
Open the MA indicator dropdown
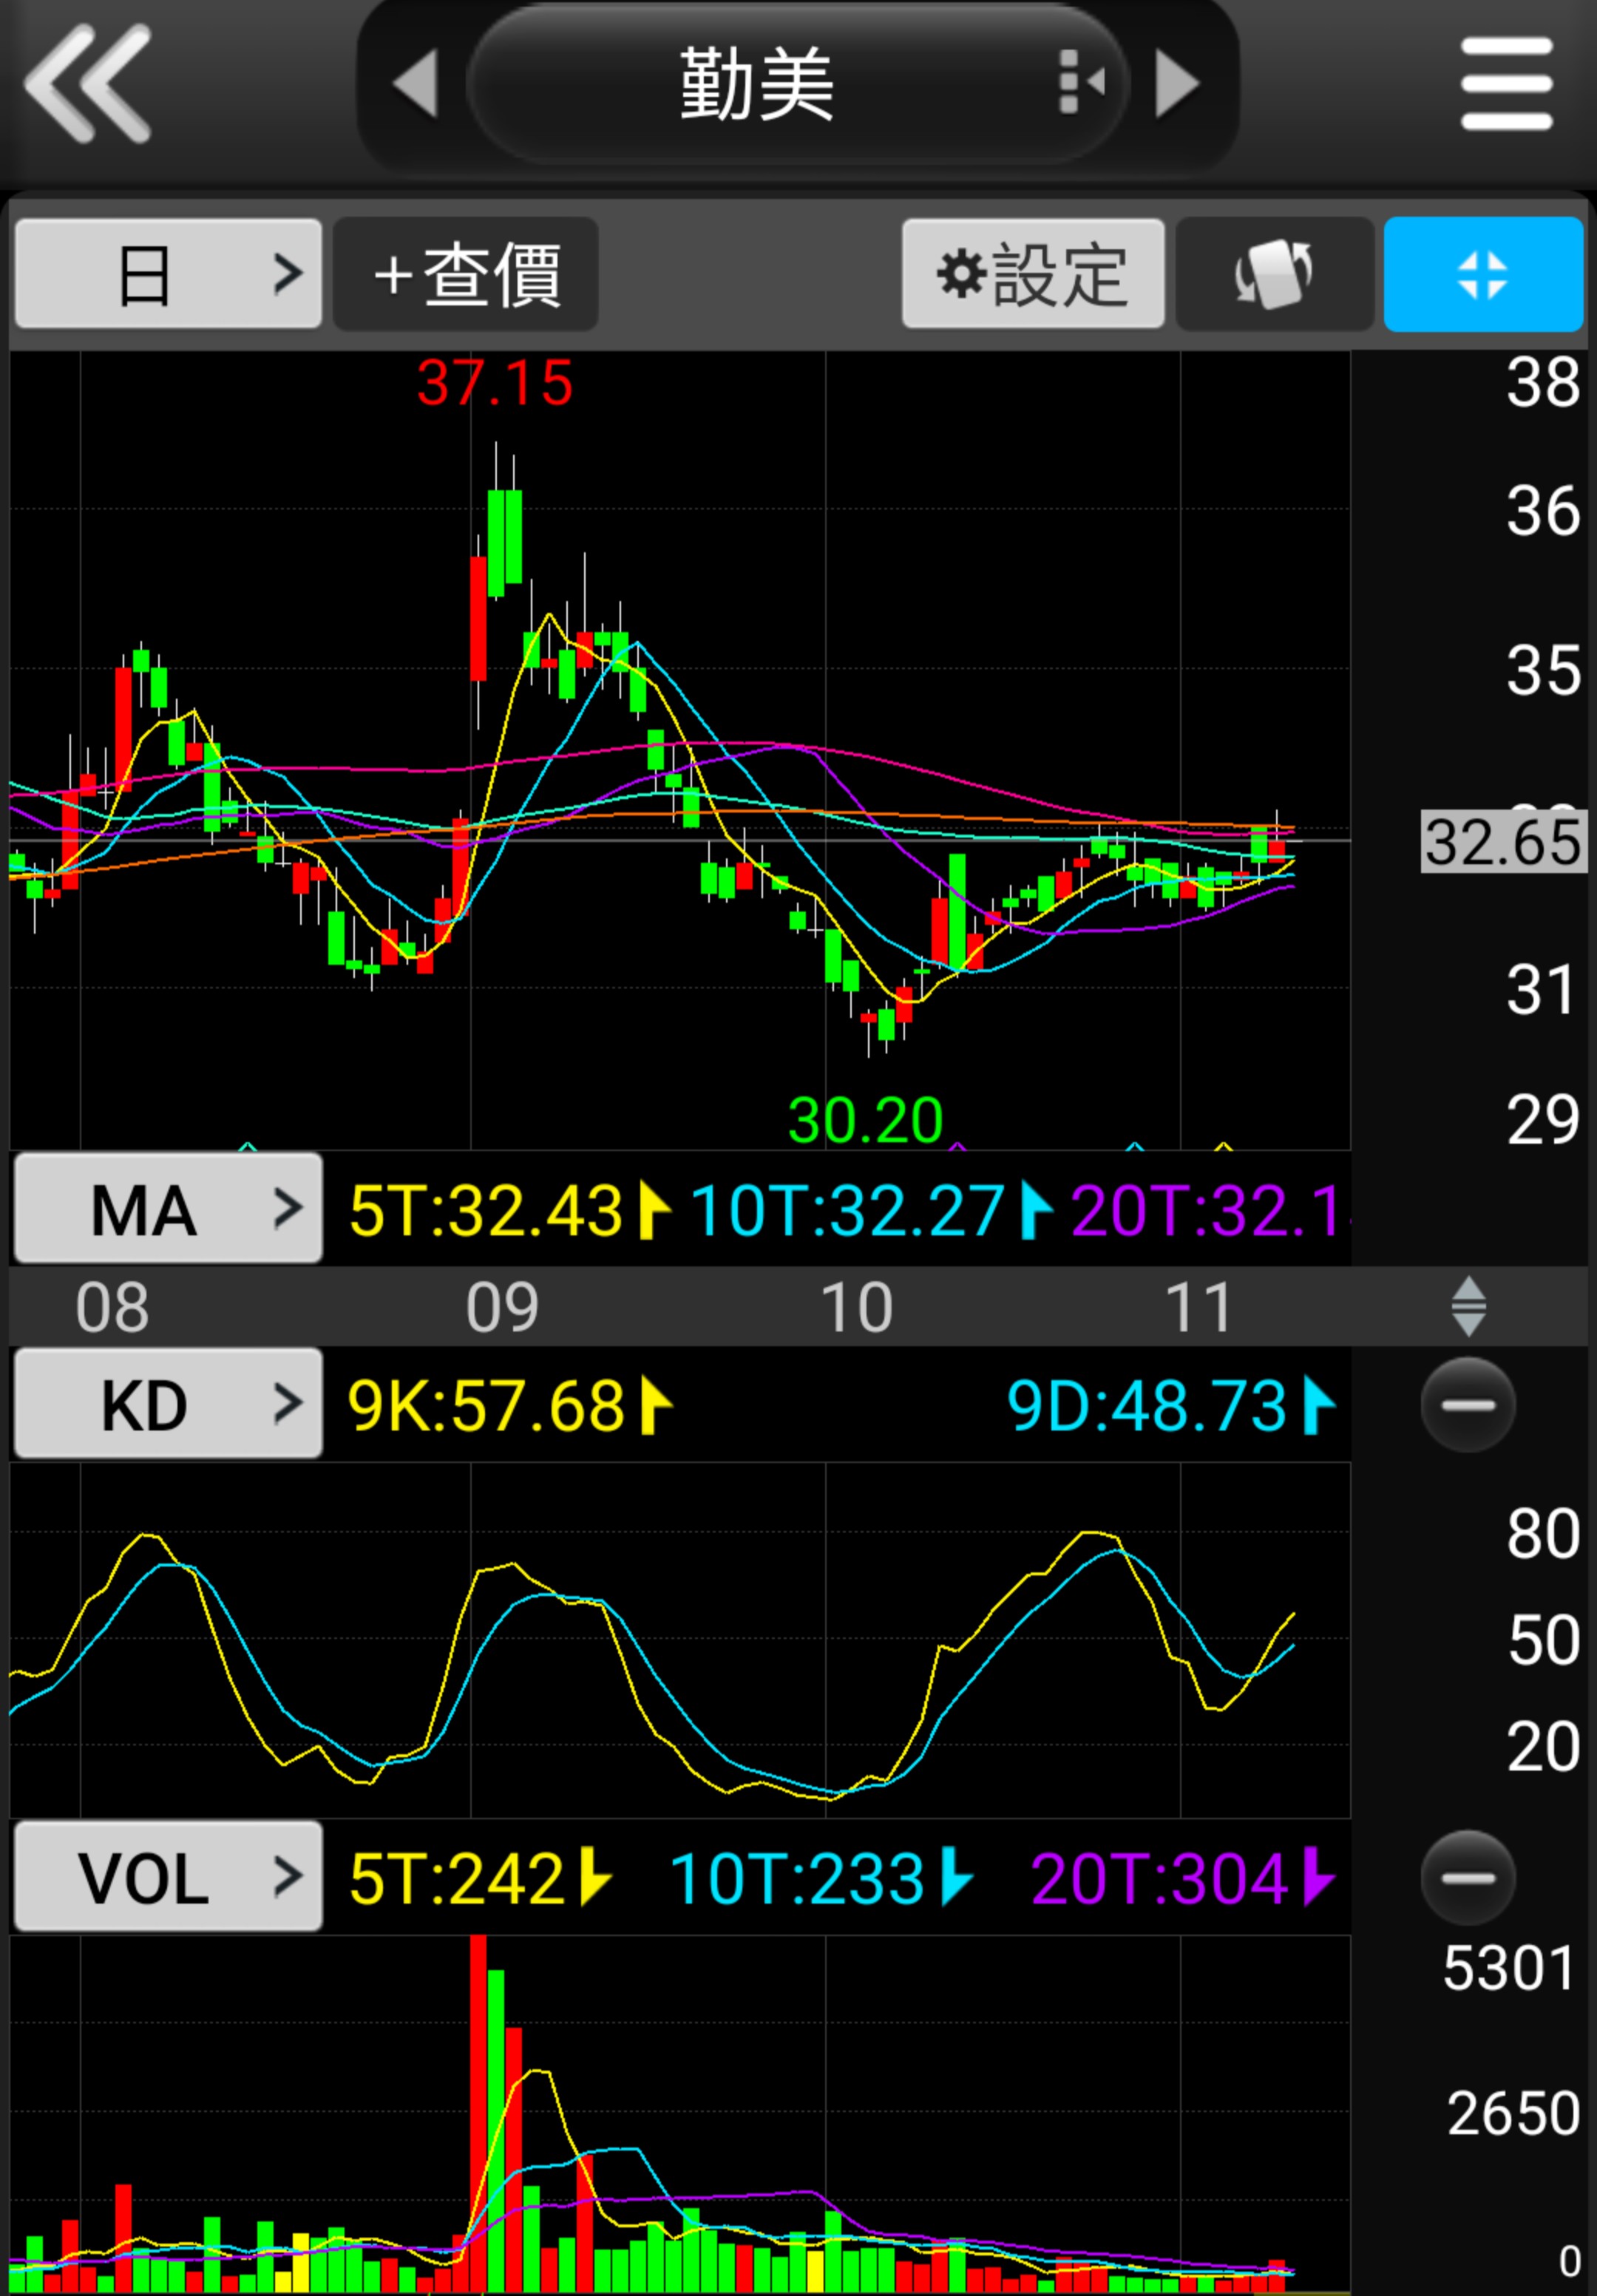(x=168, y=1208)
